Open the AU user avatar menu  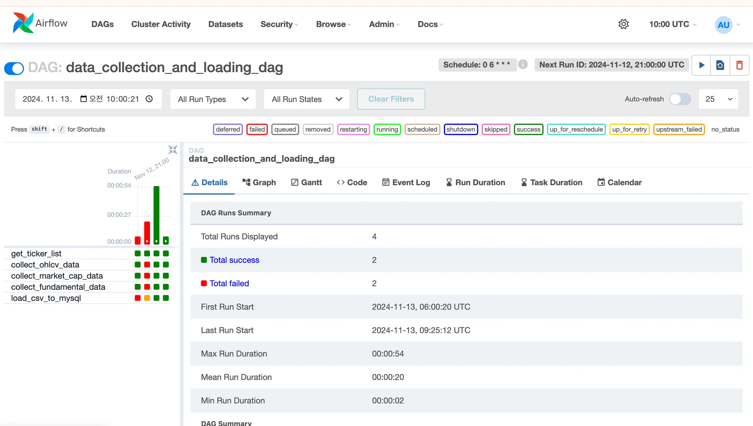tap(724, 25)
